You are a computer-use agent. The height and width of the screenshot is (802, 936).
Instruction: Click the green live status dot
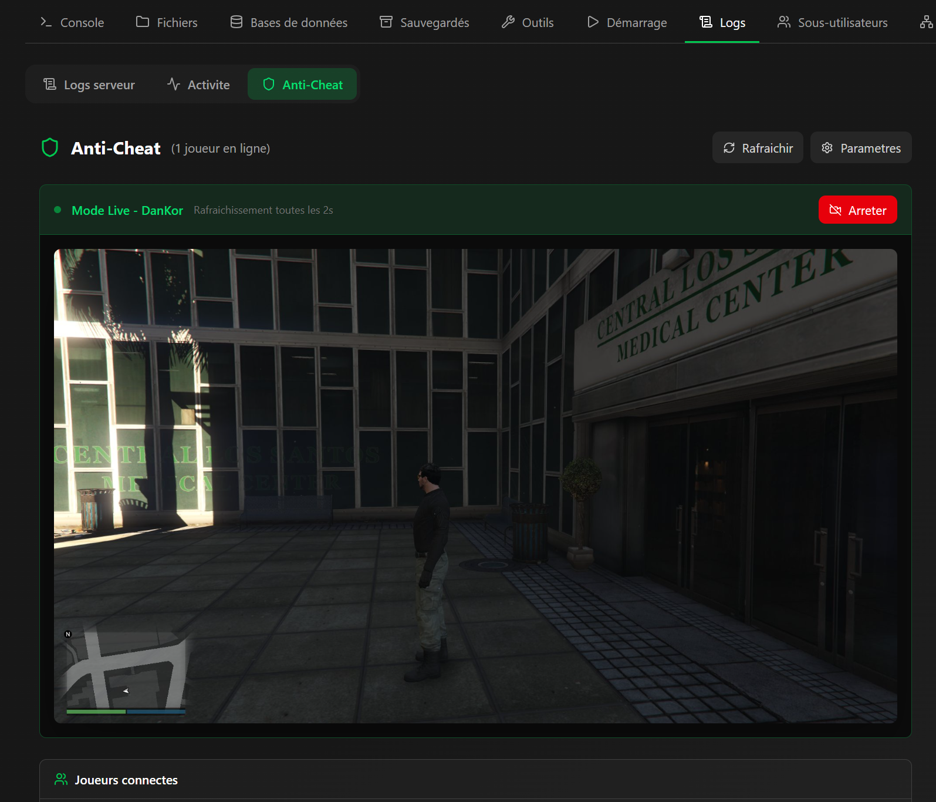[58, 210]
